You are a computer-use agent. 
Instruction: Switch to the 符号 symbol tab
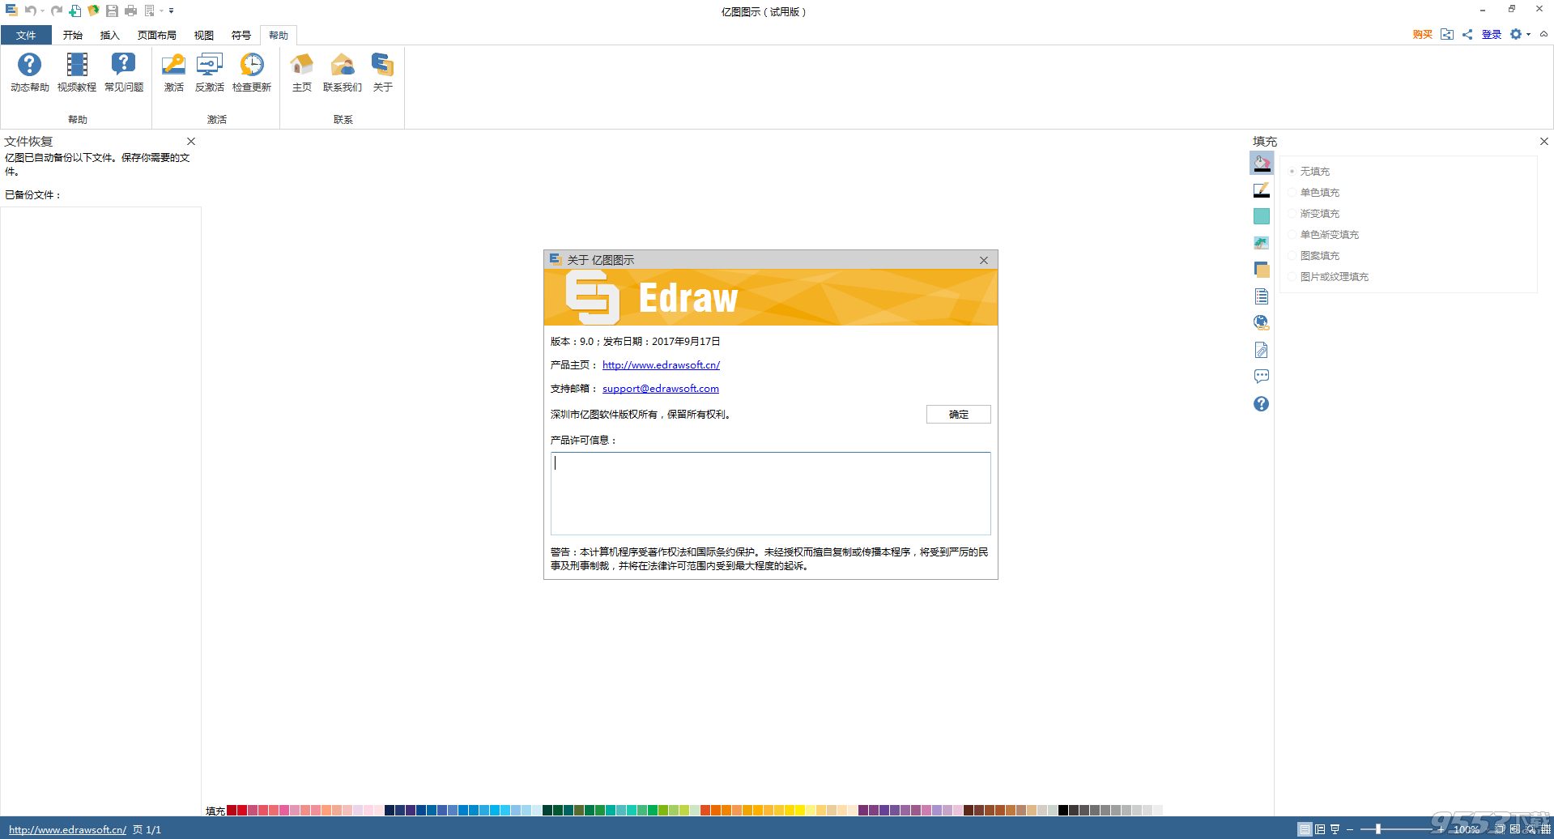coord(241,35)
